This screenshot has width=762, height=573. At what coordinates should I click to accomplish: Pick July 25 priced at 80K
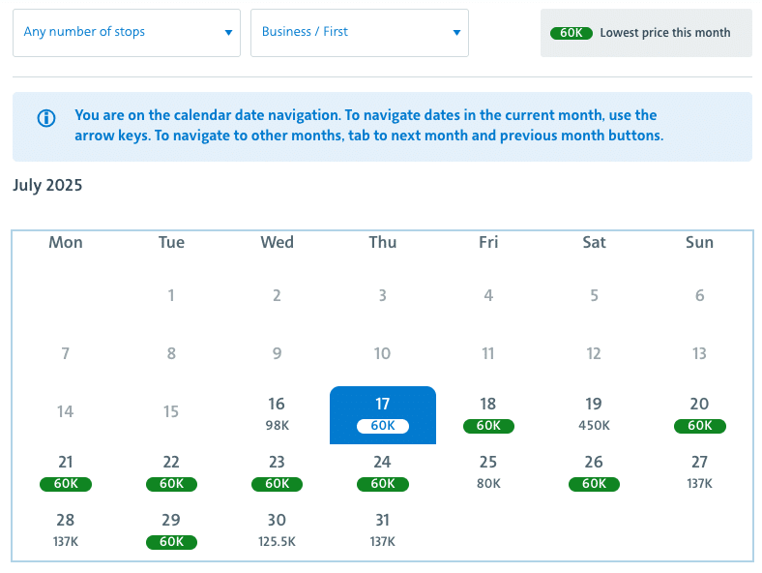click(x=488, y=471)
